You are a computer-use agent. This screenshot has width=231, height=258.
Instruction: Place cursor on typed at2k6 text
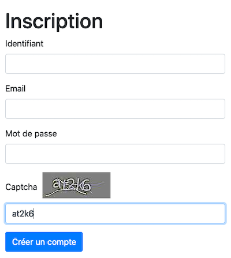[23, 214]
